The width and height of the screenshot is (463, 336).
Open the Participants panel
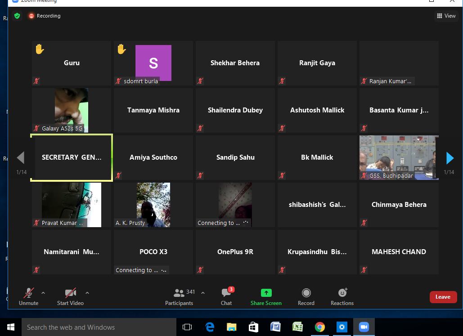(x=179, y=297)
